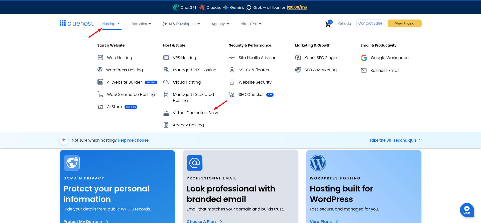Click the View Plans link
The image size is (481, 223).
pos(321,221)
